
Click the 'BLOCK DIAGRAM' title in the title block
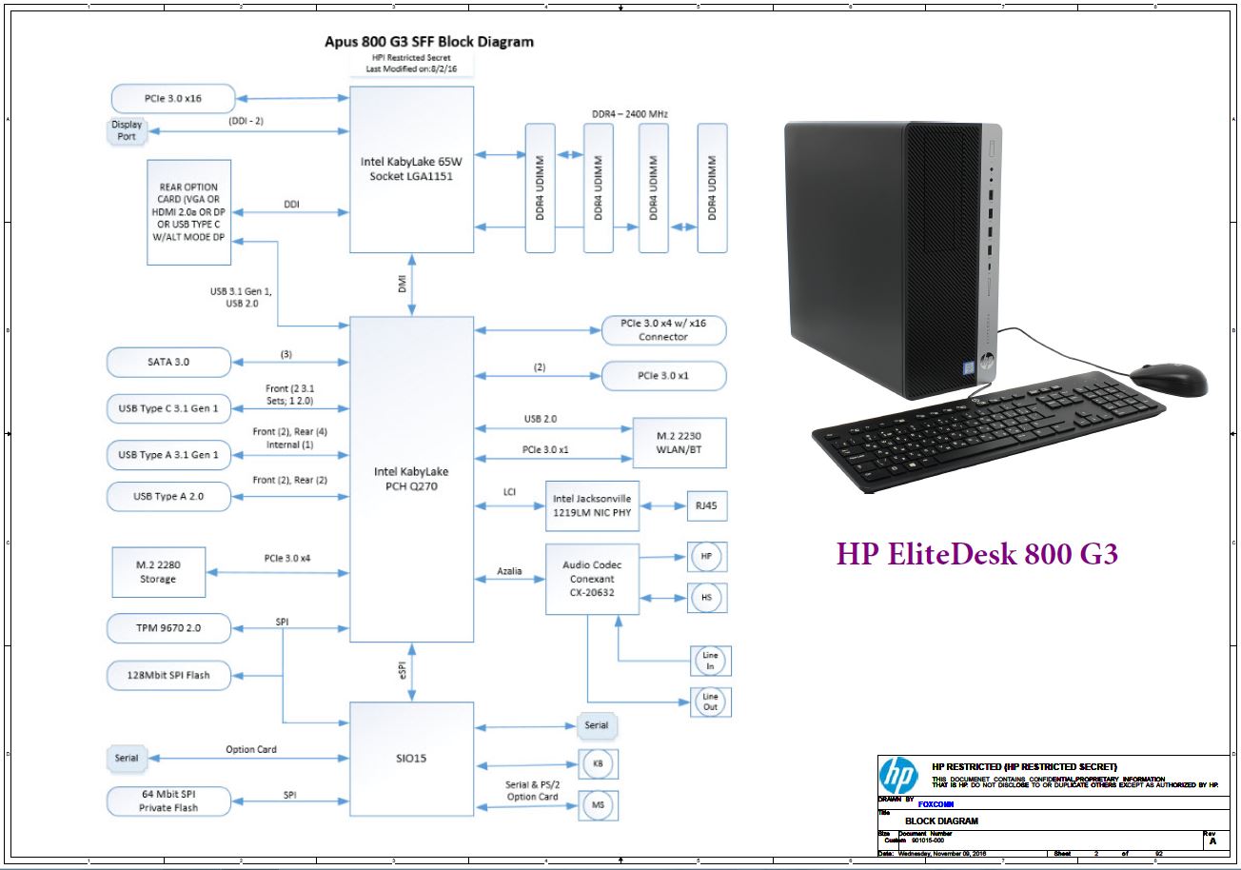[941, 821]
